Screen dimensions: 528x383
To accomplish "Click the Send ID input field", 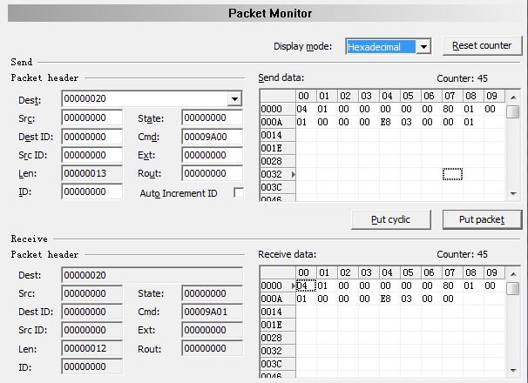I will click(x=92, y=191).
